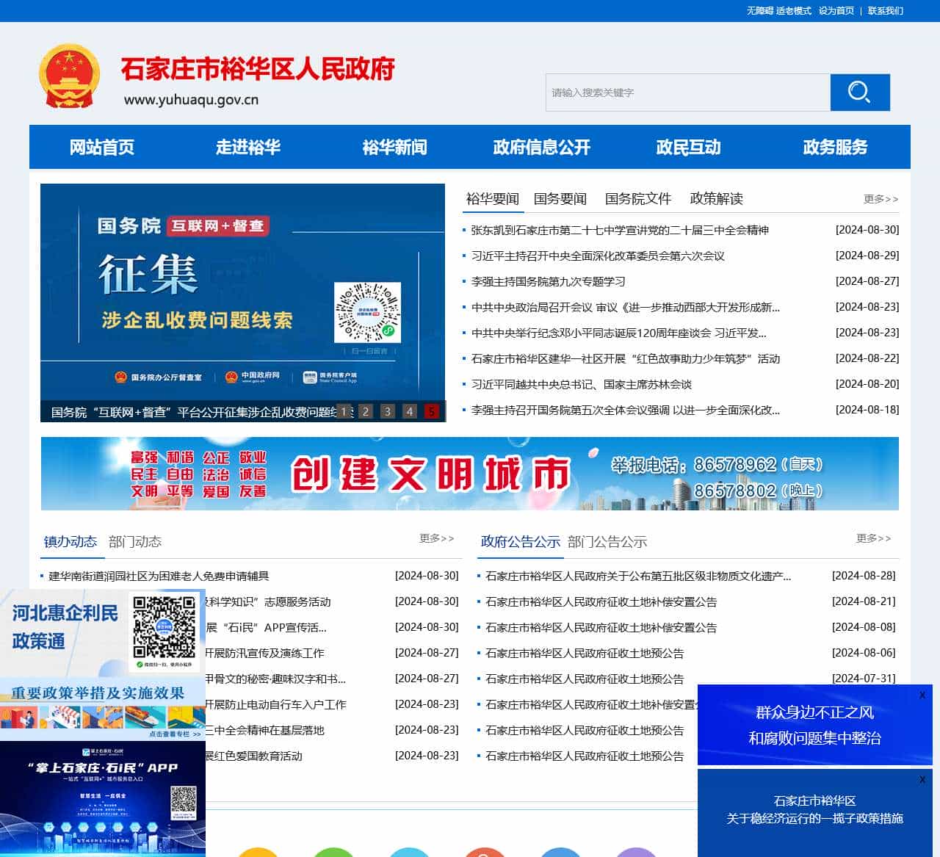Click the search keyword input field
The width and height of the screenshot is (940, 857).
(x=687, y=93)
